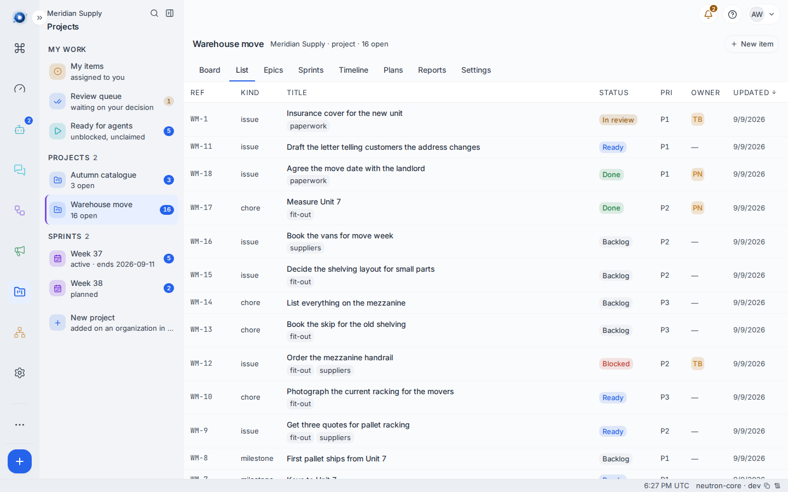Open the speedometer dashboard icon in the rail
Image resolution: width=788 pixels, height=492 pixels.
click(20, 89)
